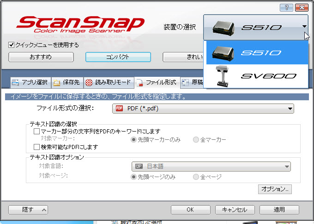Click the JP language badge icon
Screen dimensions: 314x224
139,166
